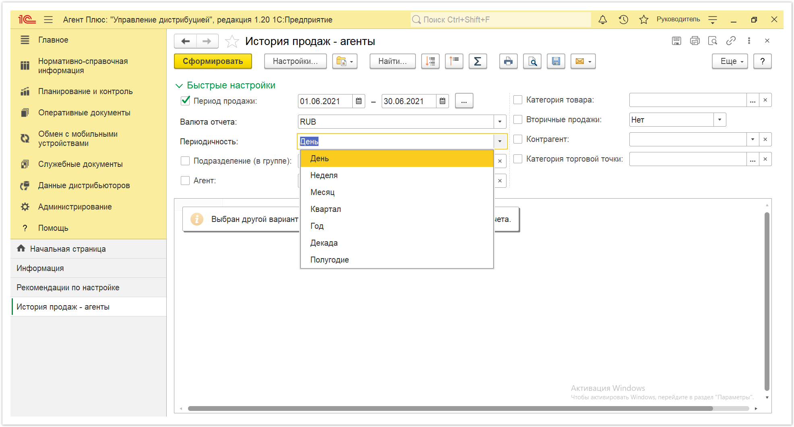Enable Категория торговой точки checkbox

(518, 159)
